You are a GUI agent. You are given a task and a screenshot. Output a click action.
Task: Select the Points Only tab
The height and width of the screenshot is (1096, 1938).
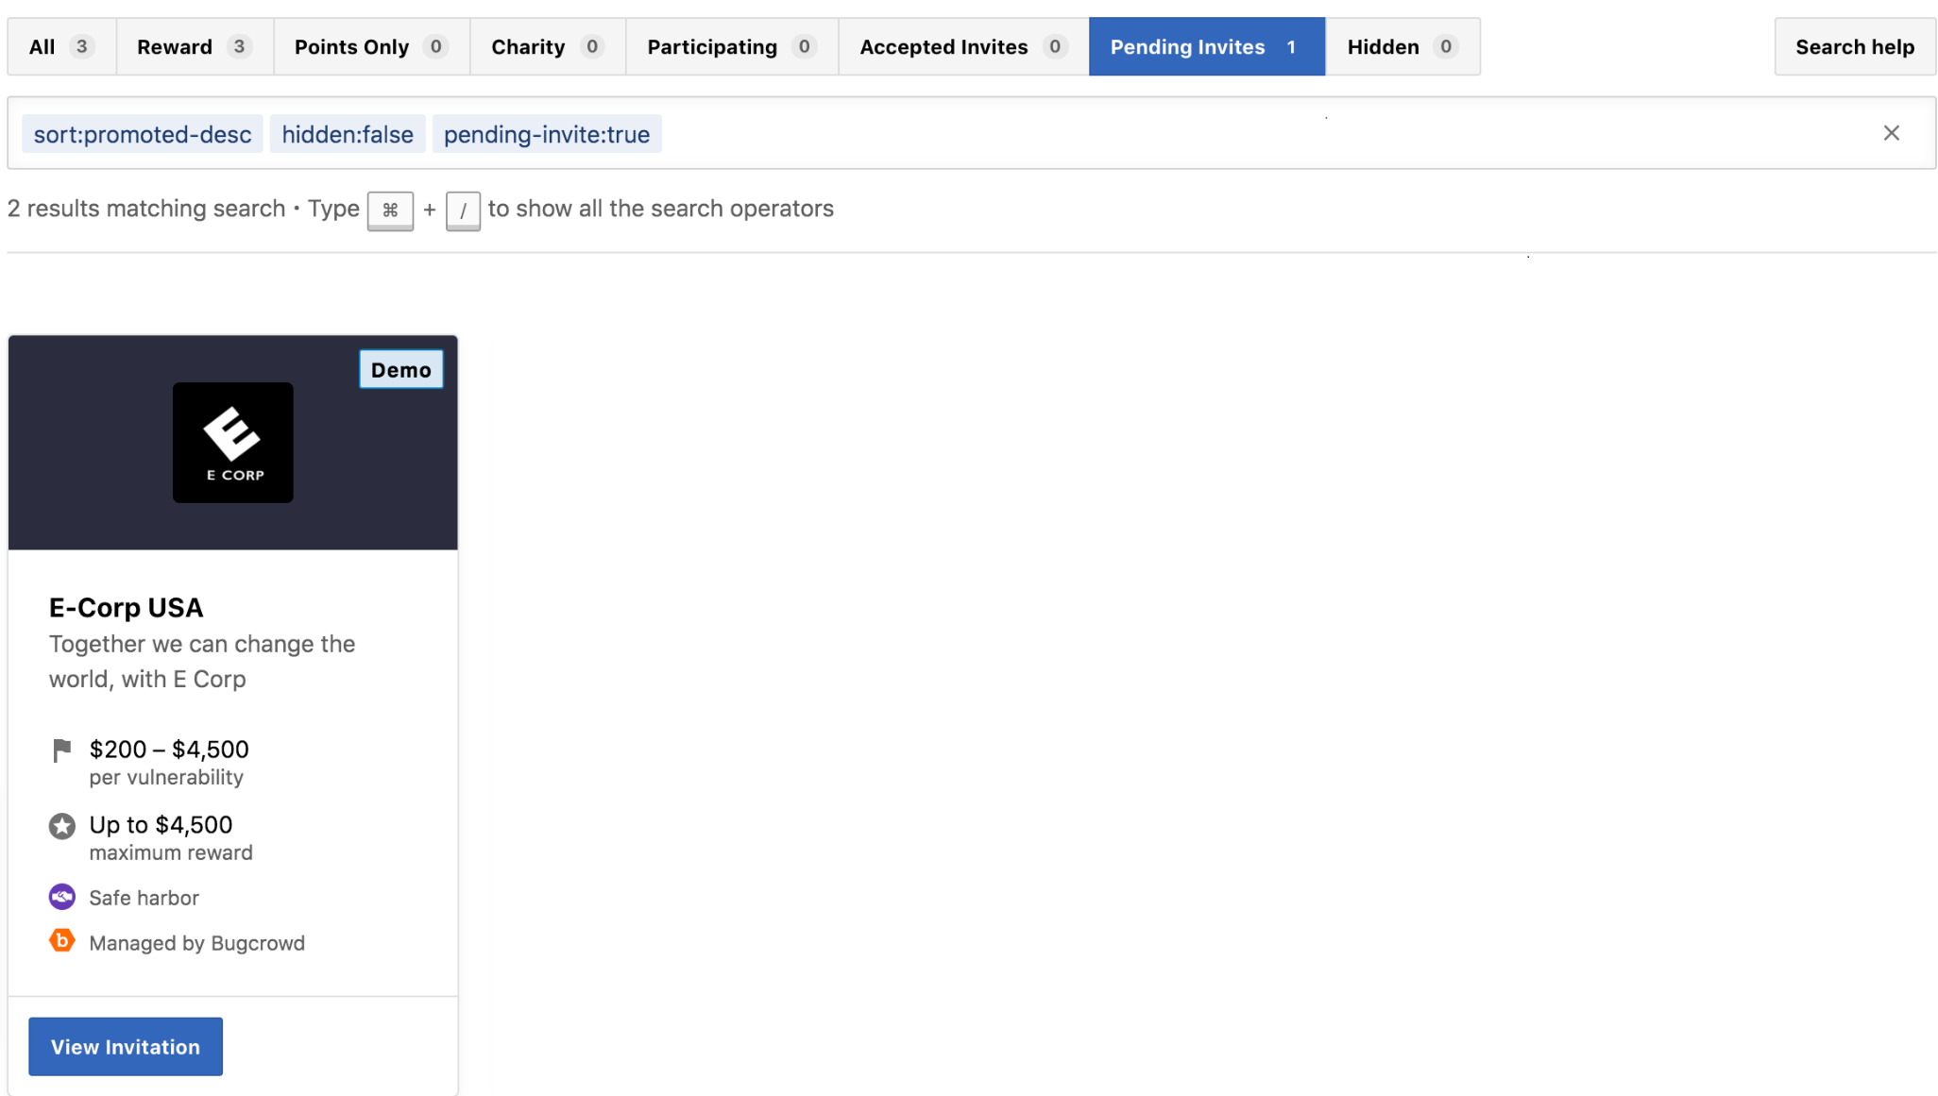371,46
